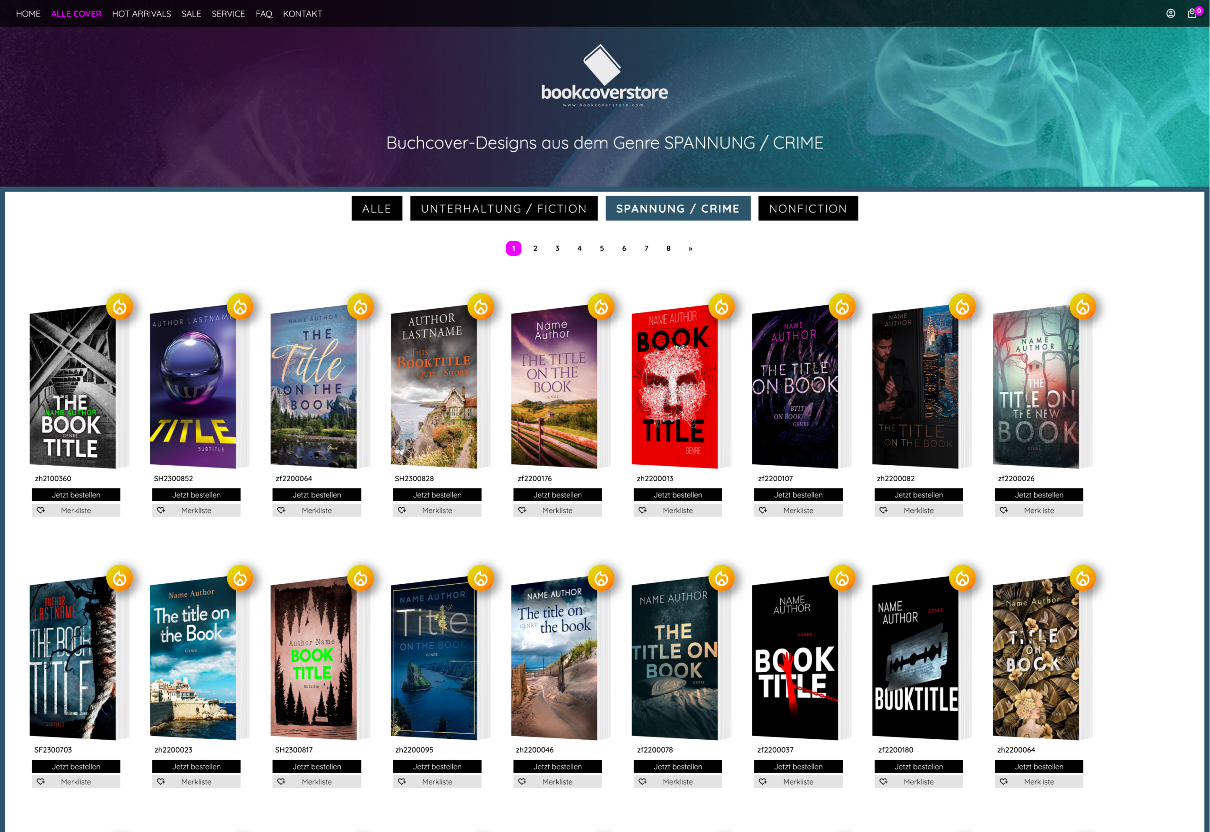The height and width of the screenshot is (832, 1210).
Task: Add zf2200026 to Merkliste
Action: [x=1038, y=511]
